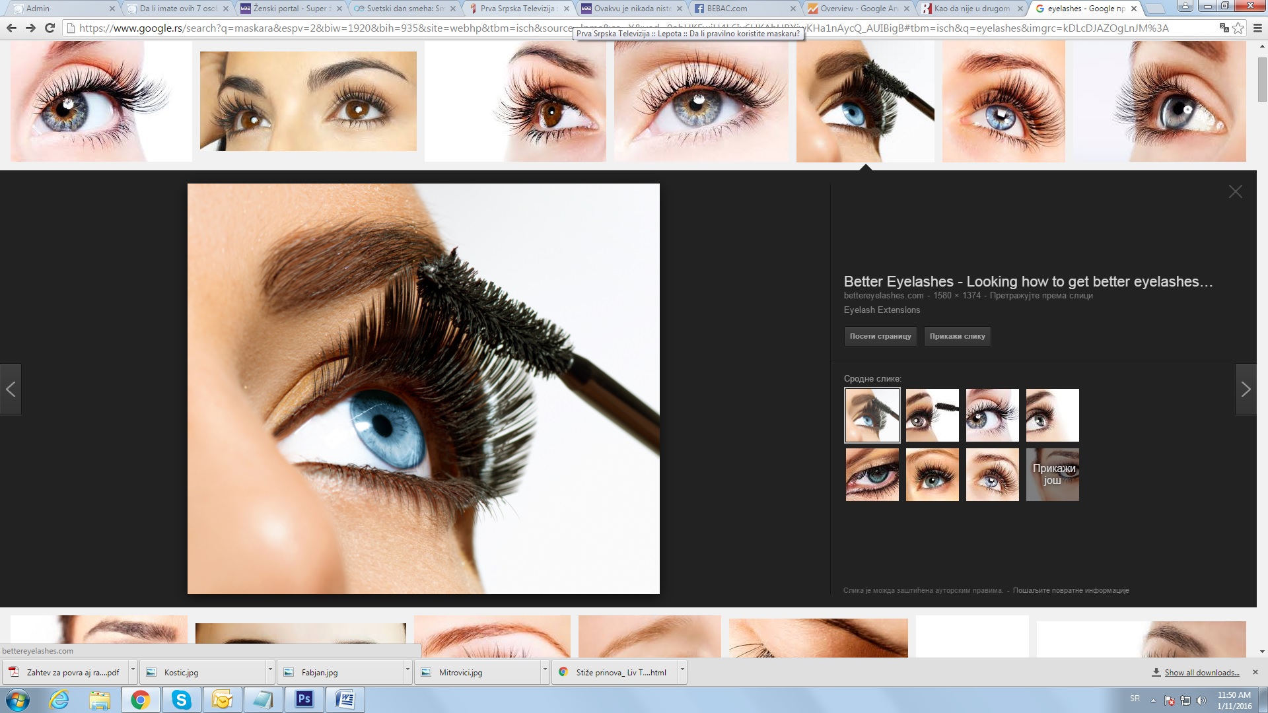Show previous image with left chevron
Viewport: 1268px width, 713px height.
[11, 390]
